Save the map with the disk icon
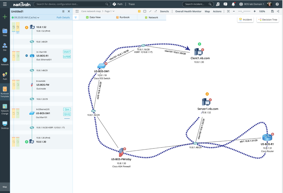 pos(273,11)
